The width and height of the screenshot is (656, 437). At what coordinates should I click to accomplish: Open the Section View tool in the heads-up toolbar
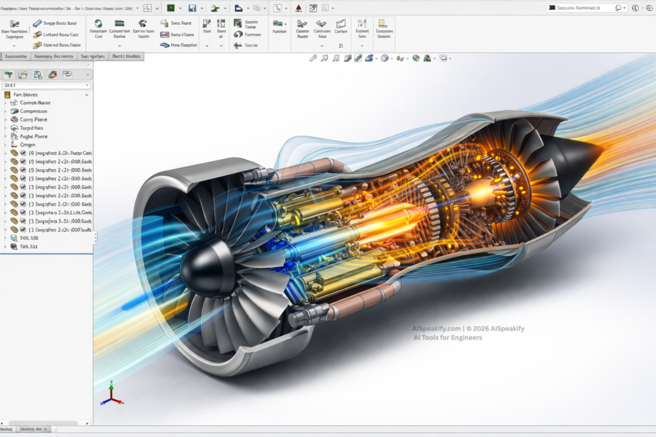[347, 58]
